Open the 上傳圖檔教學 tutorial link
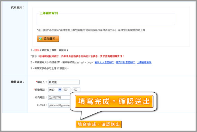 click(144, 62)
